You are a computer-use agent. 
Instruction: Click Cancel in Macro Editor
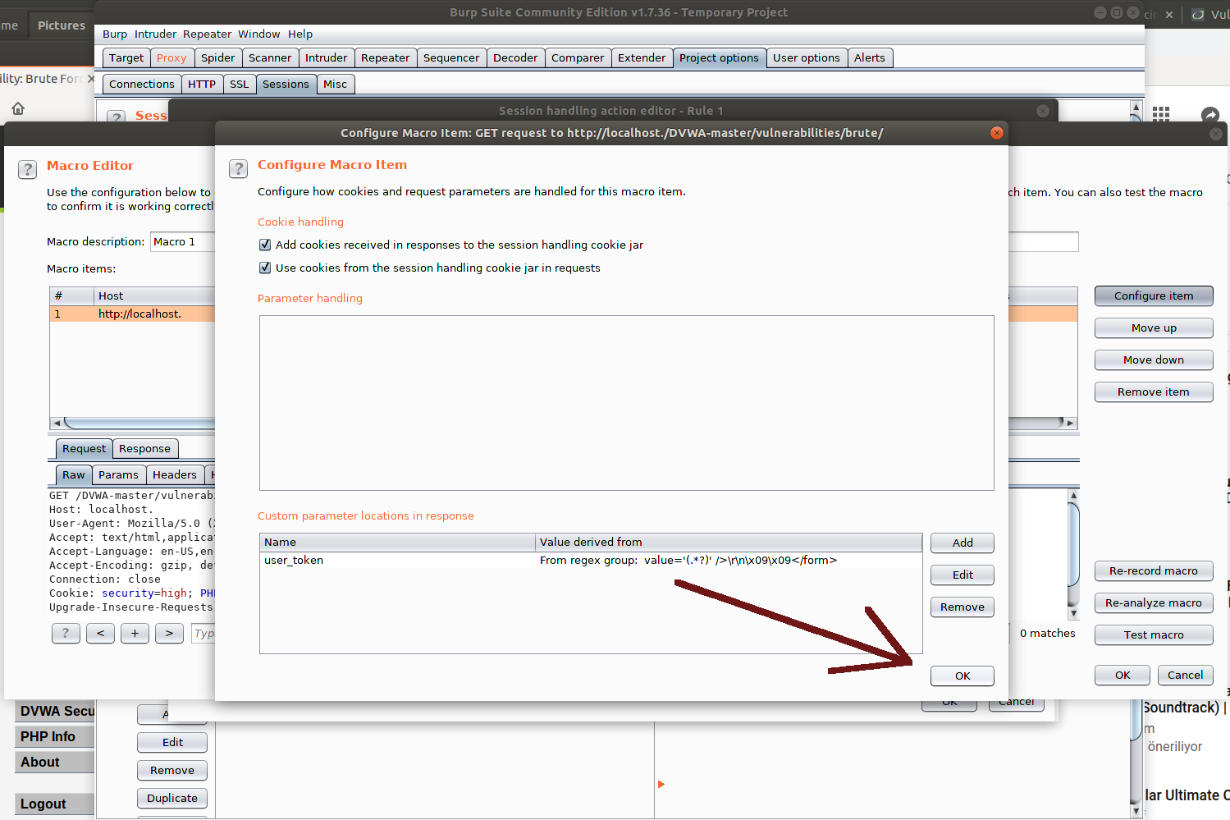[1186, 675]
